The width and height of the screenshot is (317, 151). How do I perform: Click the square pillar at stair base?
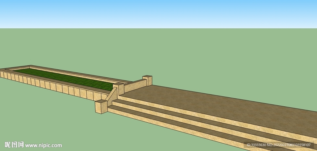(x=101, y=107)
